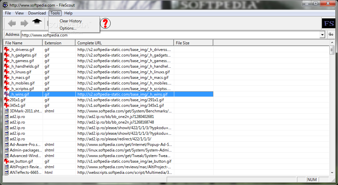Click icon next to _h_gamess.gif
Image resolution: width=338 pixels, height=185 pixels.
pyautogui.click(x=7, y=61)
